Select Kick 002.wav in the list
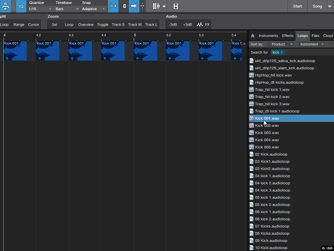 tap(291, 125)
